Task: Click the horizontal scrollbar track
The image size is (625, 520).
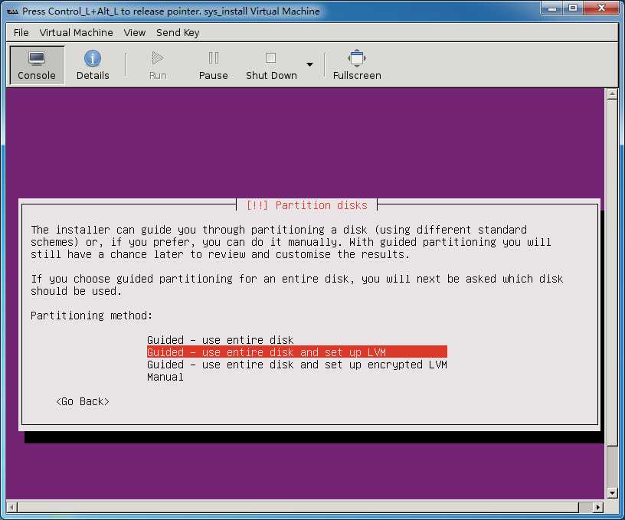Action: [585, 508]
